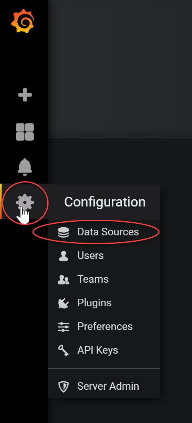The width and height of the screenshot is (192, 423).
Task: Open the Create plus icon menu
Action: 25,95
